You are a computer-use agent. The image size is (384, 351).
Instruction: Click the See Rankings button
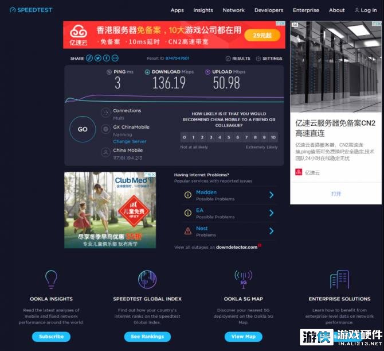[147, 337]
